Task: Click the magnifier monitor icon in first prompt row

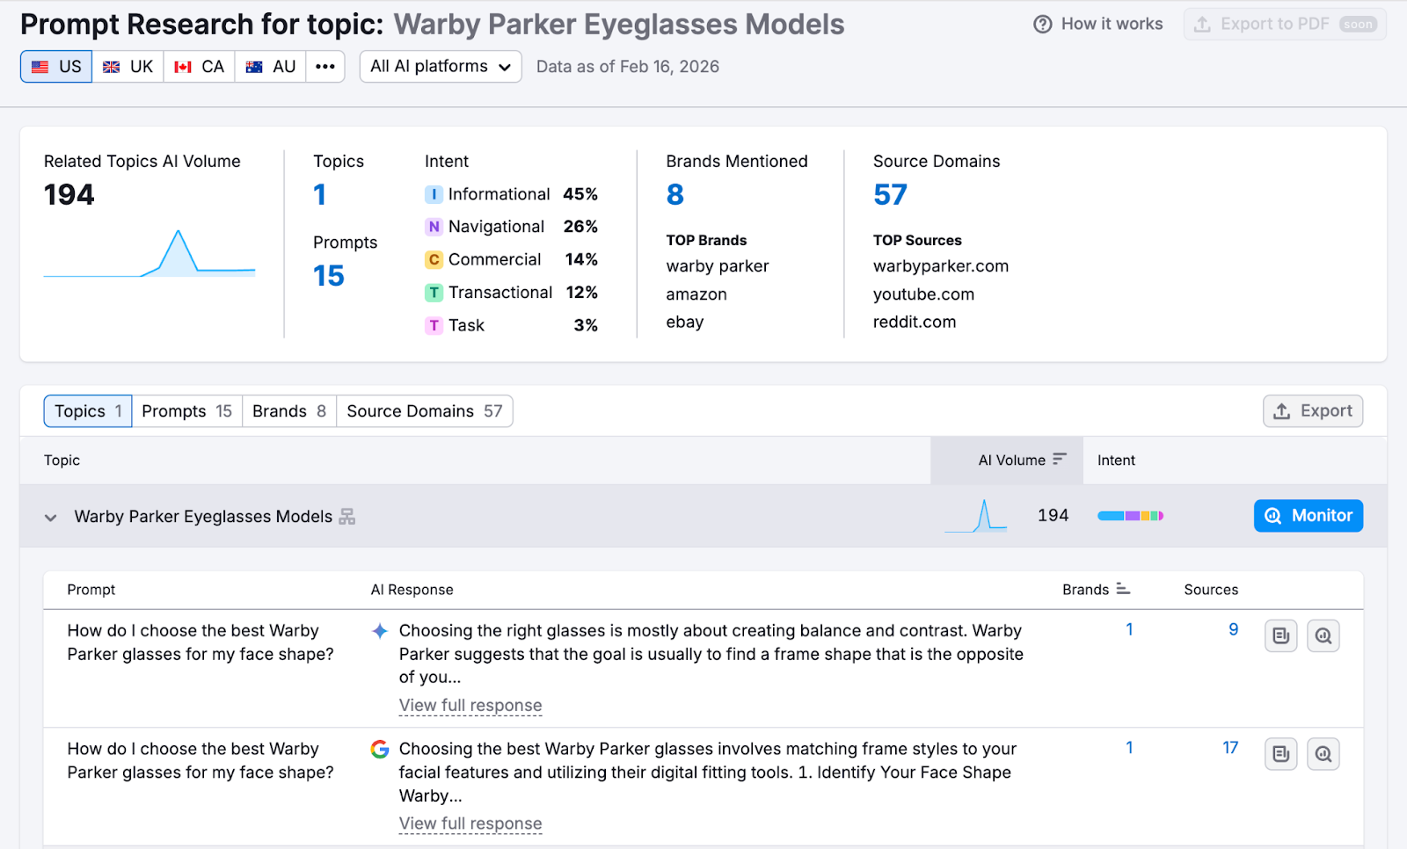Action: click(x=1323, y=635)
